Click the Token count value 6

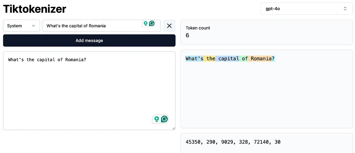point(188,35)
